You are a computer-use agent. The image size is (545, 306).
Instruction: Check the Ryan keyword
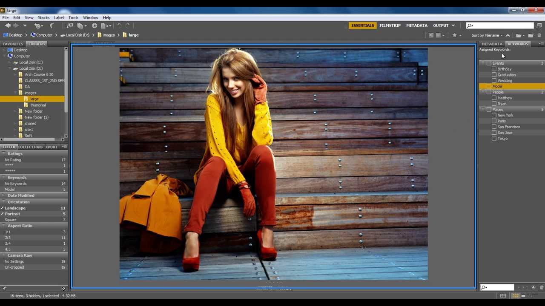pos(494,104)
